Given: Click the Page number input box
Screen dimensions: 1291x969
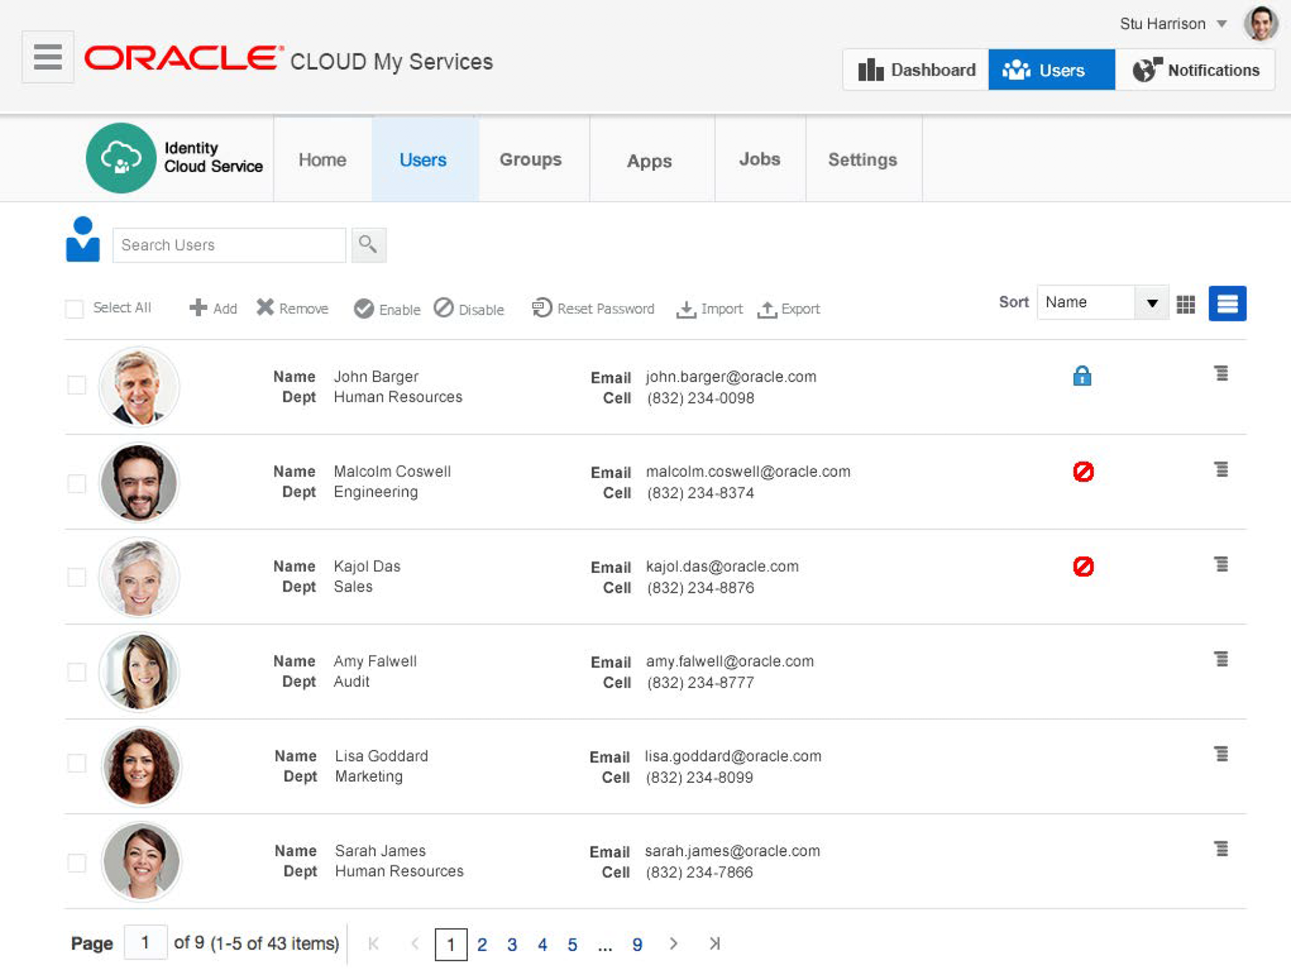Looking at the screenshot, I should [146, 942].
